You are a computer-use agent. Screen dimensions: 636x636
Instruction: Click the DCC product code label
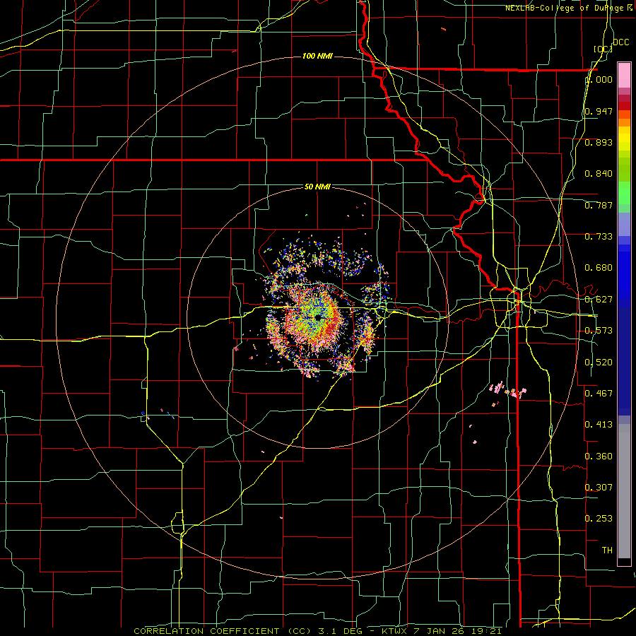point(620,42)
